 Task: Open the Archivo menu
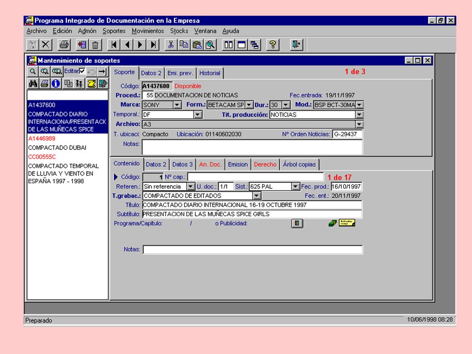coord(36,31)
